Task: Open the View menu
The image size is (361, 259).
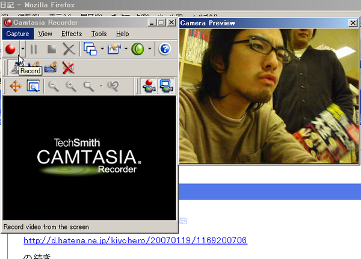Action: 45,34
